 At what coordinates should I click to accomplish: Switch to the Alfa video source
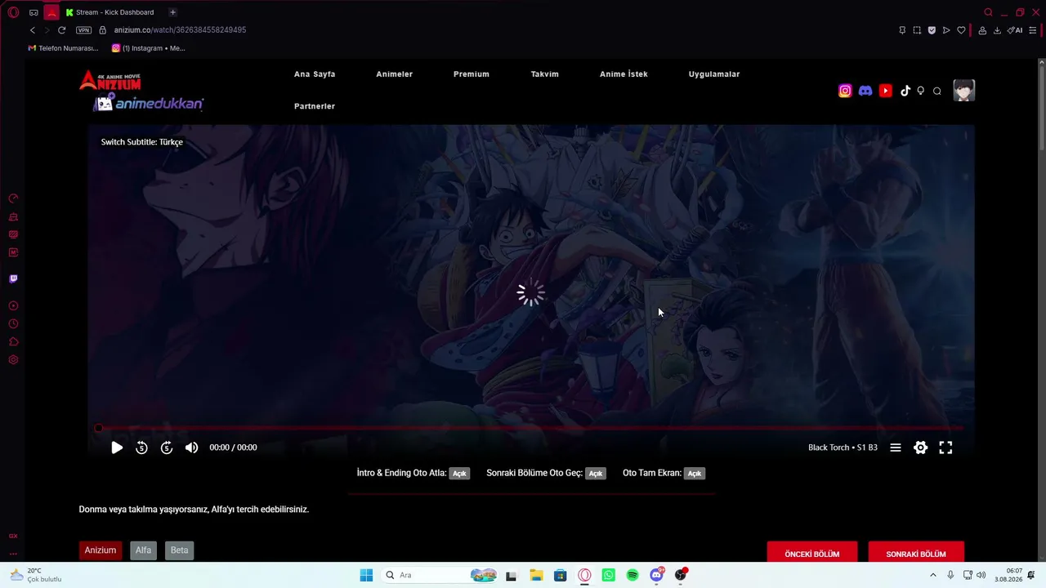tap(143, 550)
